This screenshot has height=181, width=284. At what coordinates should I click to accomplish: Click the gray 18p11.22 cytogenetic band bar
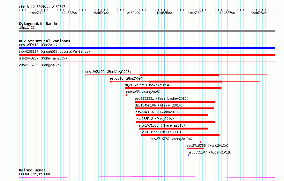click(x=147, y=31)
